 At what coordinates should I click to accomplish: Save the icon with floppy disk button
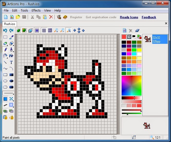tap(24, 17)
